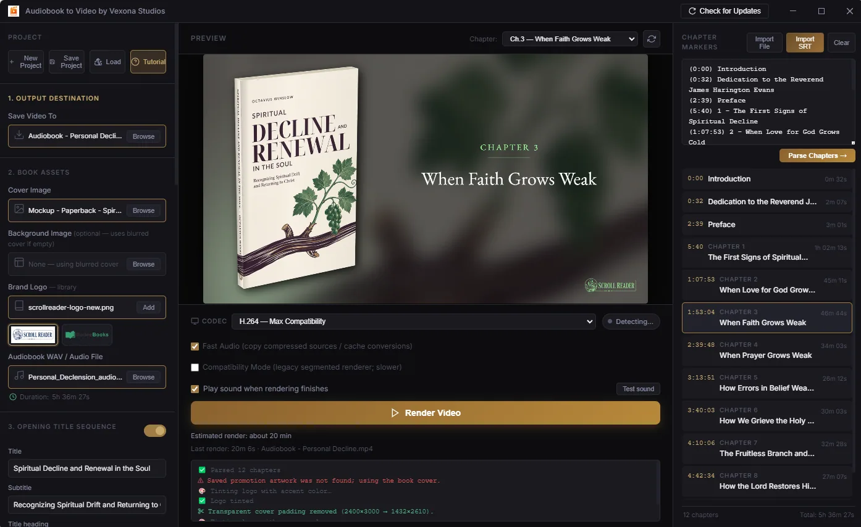861x527 pixels.
Task: Open the Tutorial
Action: tap(148, 62)
